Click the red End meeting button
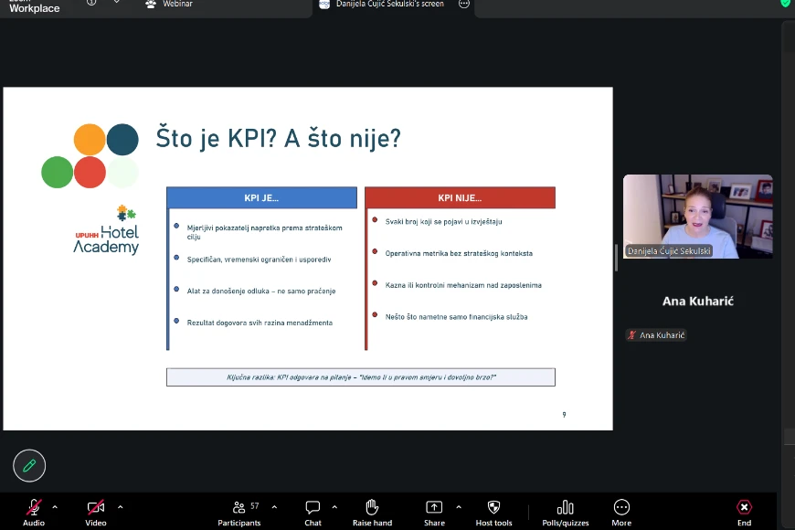The image size is (795, 530). tap(744, 508)
